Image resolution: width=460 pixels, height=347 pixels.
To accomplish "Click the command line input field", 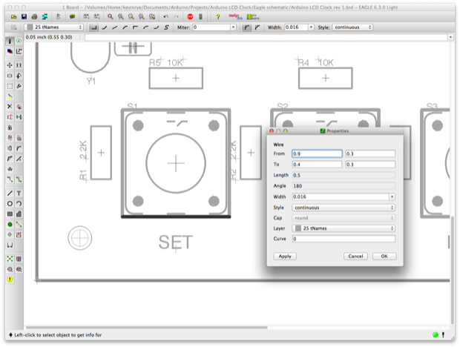I will click(266, 37).
